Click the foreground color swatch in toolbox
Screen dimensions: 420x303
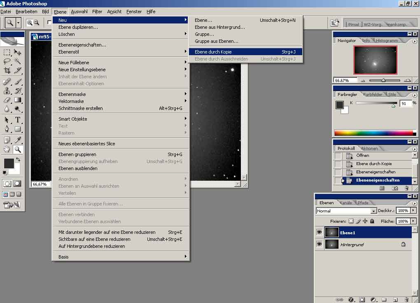(9, 163)
